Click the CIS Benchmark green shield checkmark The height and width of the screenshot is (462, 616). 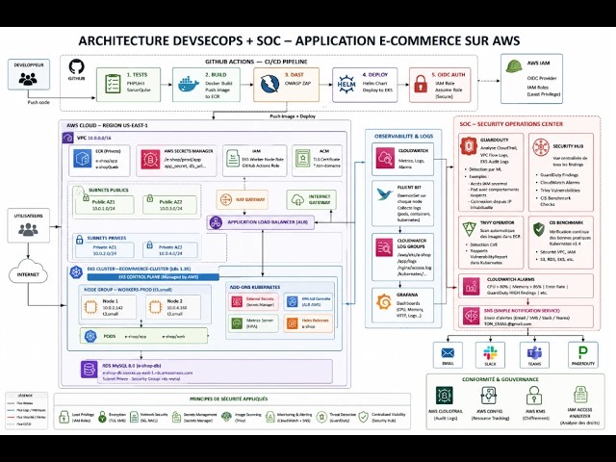(x=539, y=229)
